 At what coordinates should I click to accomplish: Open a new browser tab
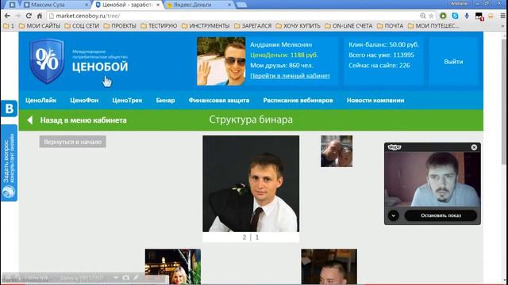point(241,5)
